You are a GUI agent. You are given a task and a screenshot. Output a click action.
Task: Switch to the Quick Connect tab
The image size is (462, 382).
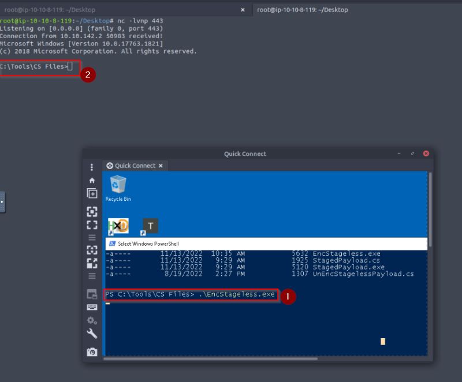pyautogui.click(x=135, y=166)
